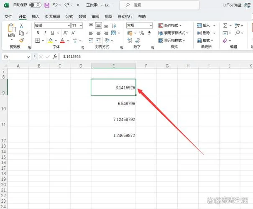The width and height of the screenshot is (253, 209).
Task: Click the Redo arrow icon
Action: 66,5
